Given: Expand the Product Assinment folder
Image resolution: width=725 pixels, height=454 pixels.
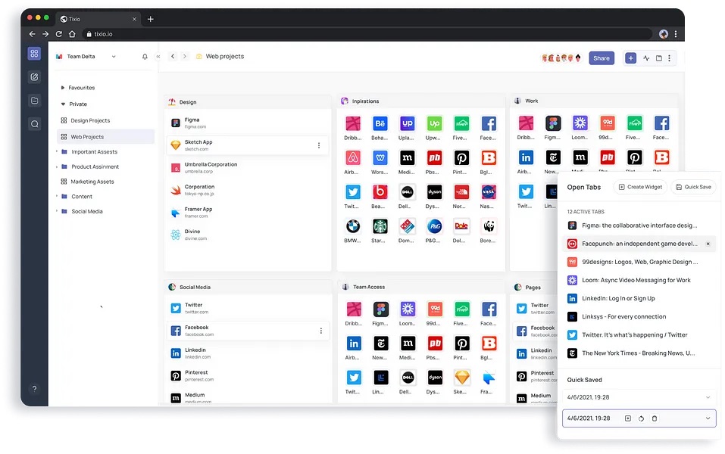Looking at the screenshot, I should pos(57,166).
